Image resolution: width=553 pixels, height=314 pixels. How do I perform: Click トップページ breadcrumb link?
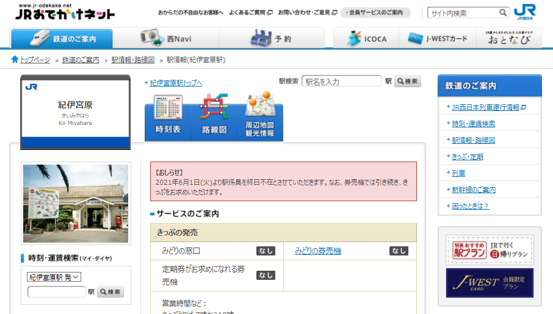(x=35, y=60)
